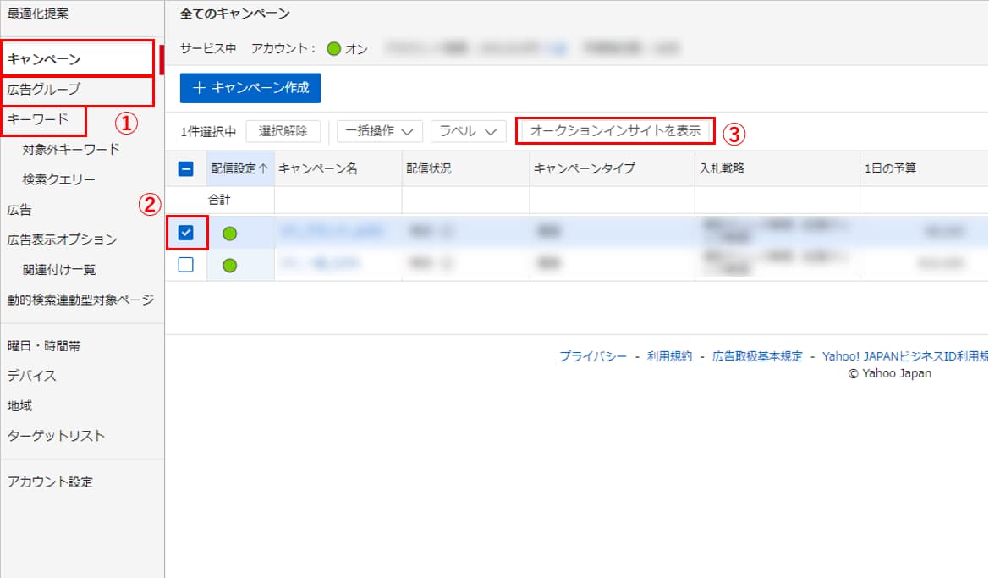The width and height of the screenshot is (989, 578).
Task: Open the プライバシー footer link
Action: [x=592, y=356]
